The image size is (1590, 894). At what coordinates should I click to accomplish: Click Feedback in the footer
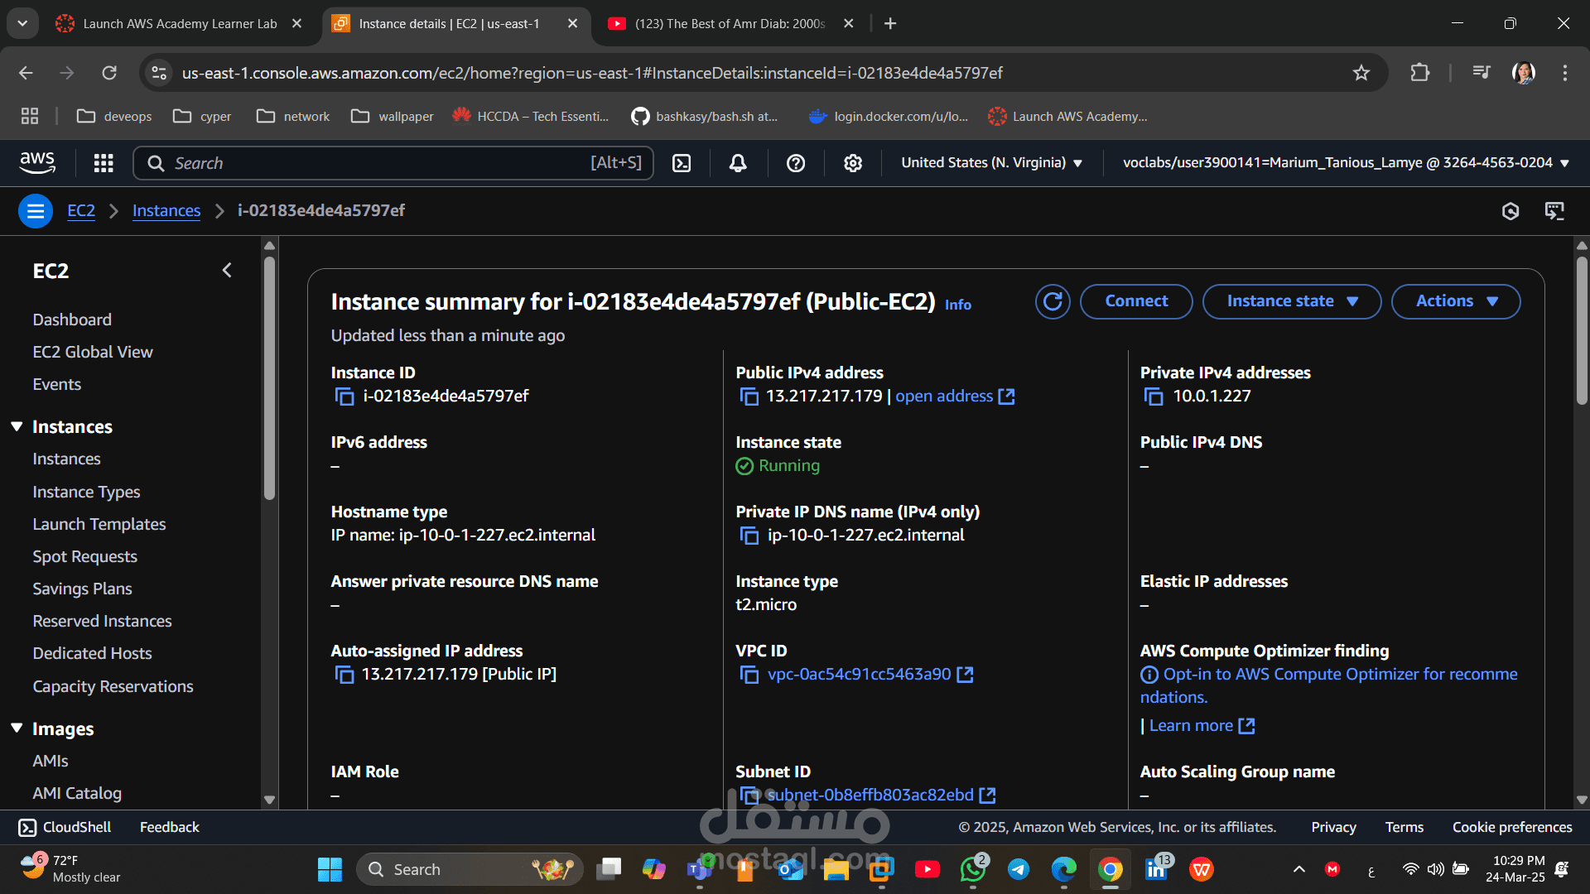tap(170, 828)
